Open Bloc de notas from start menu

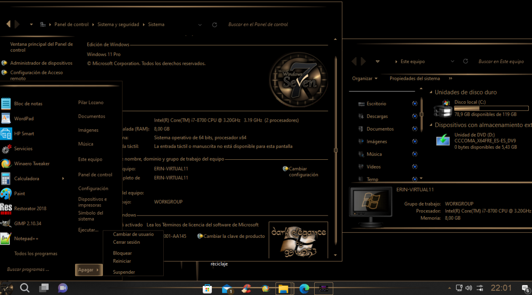pyautogui.click(x=27, y=103)
